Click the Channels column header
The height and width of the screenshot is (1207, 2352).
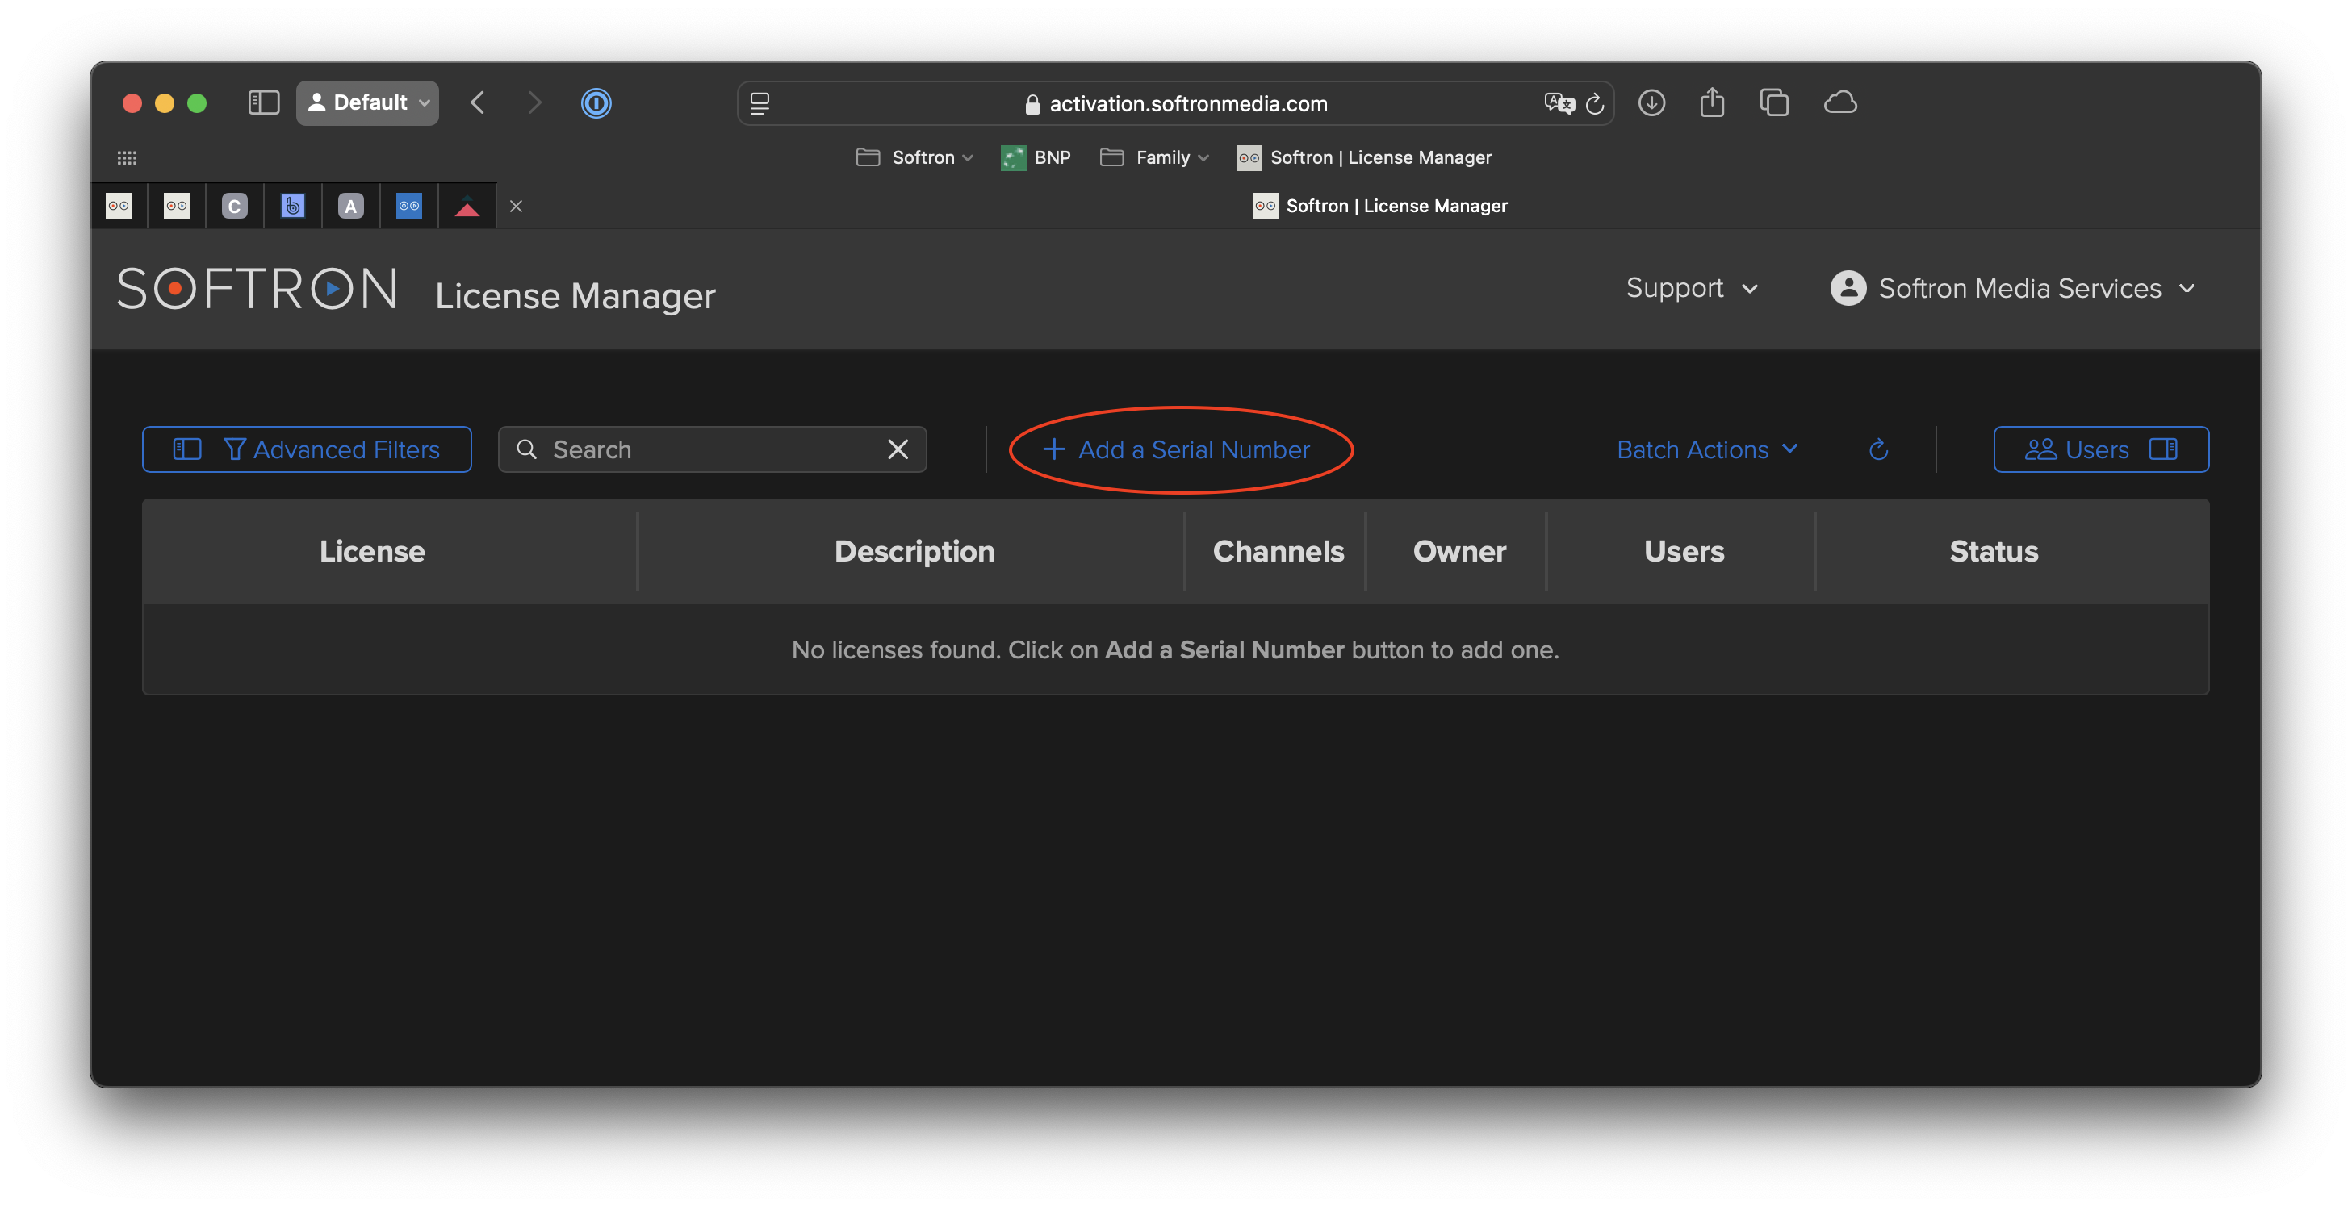coord(1278,550)
